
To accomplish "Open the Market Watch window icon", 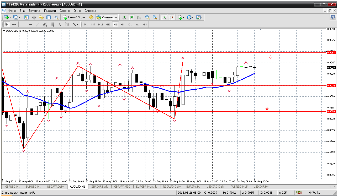I will point(27,17).
